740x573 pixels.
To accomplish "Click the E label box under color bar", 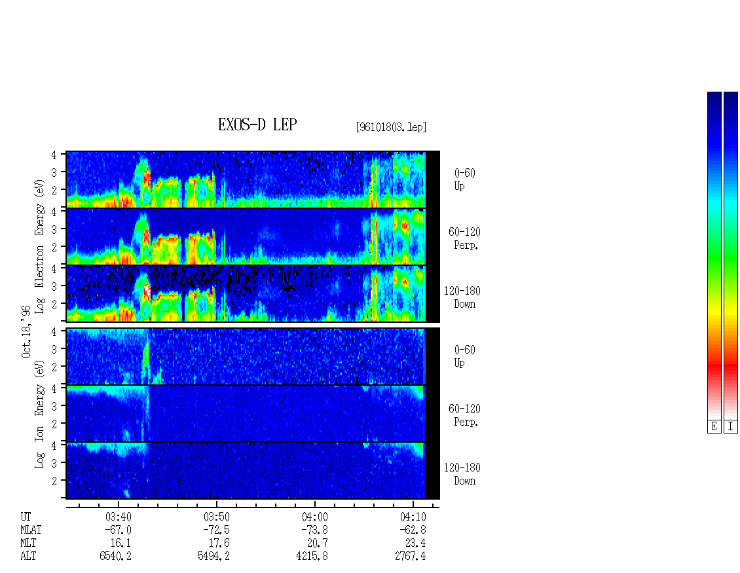I will tap(714, 426).
